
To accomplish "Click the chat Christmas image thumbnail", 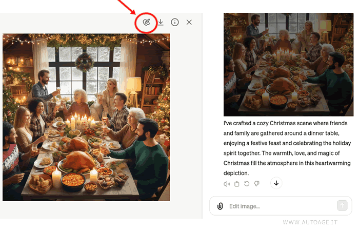I will [288, 64].
